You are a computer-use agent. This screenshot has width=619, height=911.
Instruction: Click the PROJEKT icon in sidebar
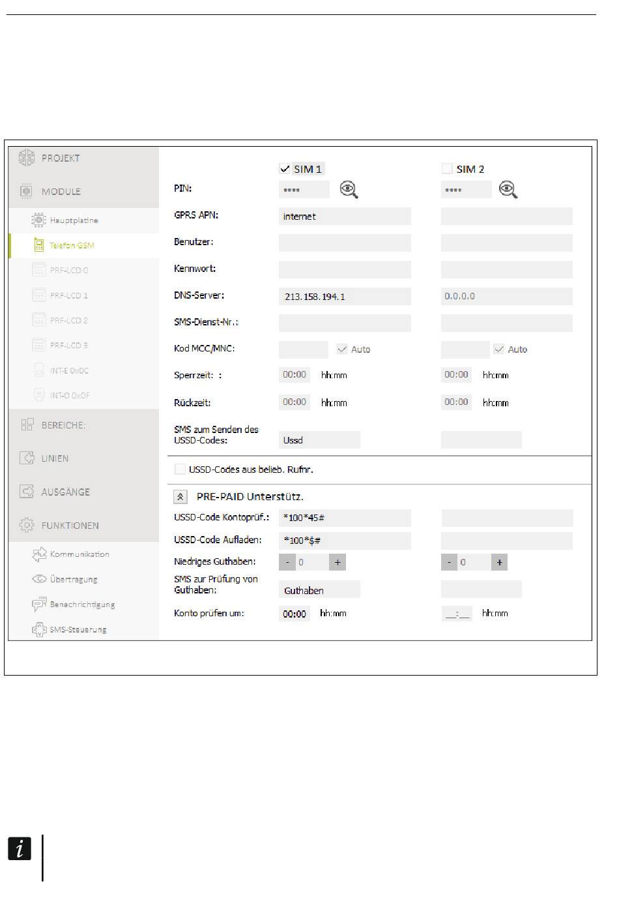26,158
